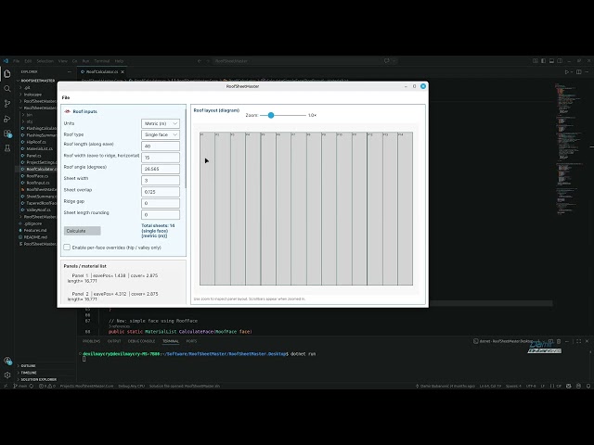Open the Extensions view in VS Code
Image resolution: width=594 pixels, height=445 pixels.
(x=7, y=133)
